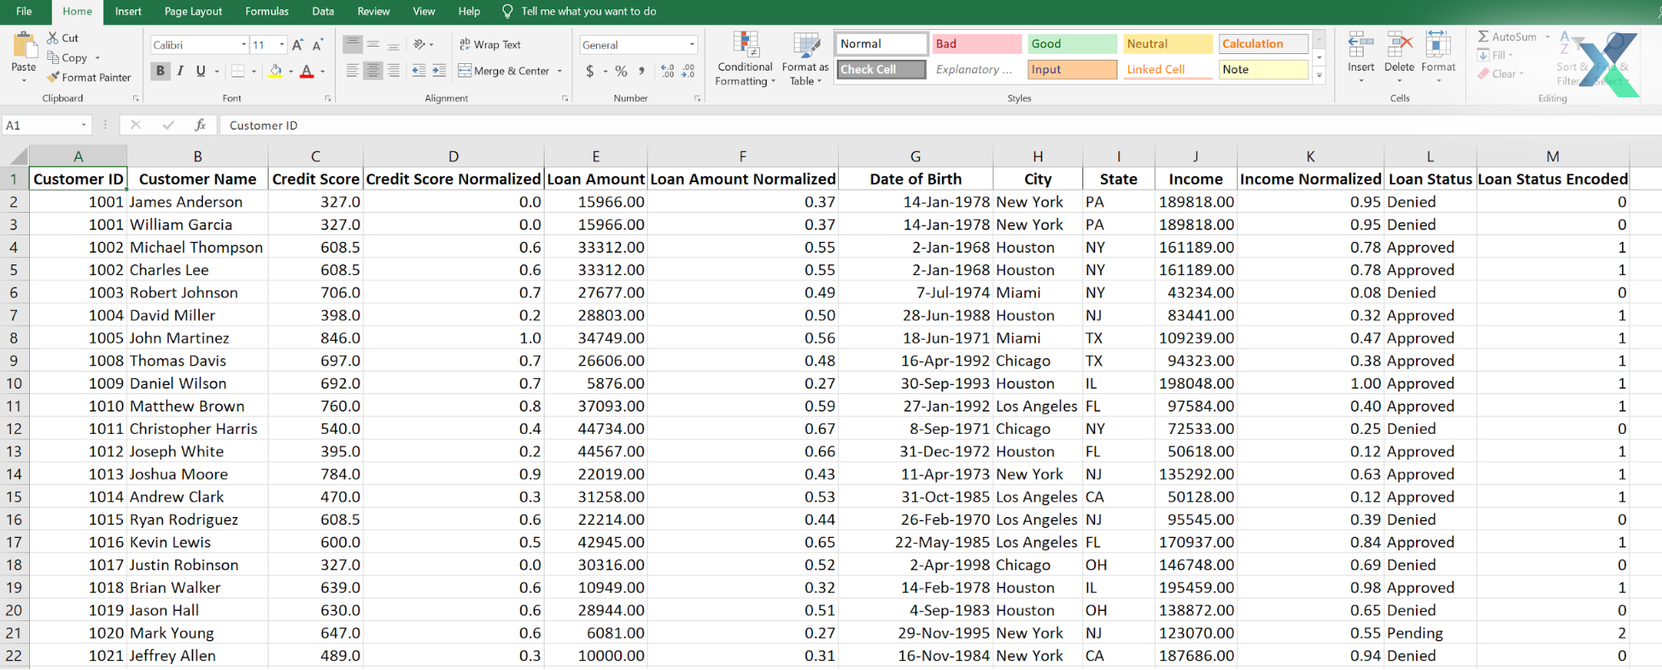Screen dimensions: 1662x670
Task: Decrease decimal places shown
Action: pos(688,71)
